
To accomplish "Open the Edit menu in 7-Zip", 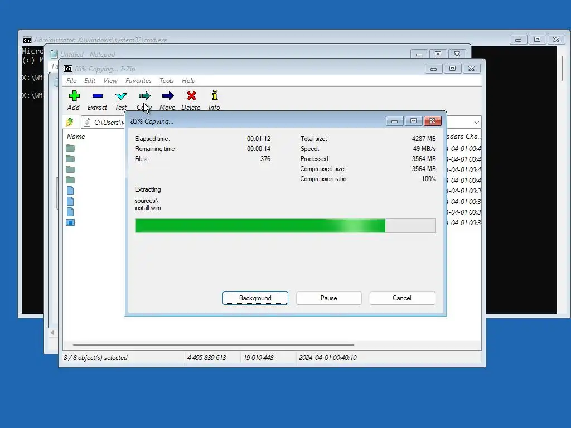I will pos(90,81).
